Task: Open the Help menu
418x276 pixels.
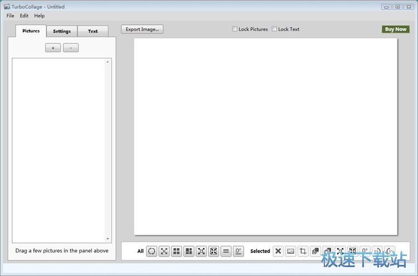Action: pyautogui.click(x=39, y=16)
